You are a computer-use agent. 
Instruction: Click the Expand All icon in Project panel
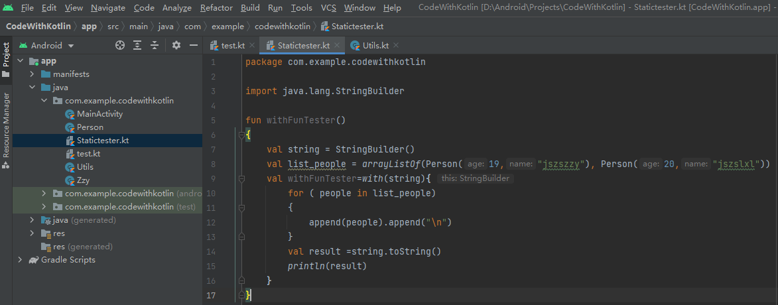click(x=137, y=46)
